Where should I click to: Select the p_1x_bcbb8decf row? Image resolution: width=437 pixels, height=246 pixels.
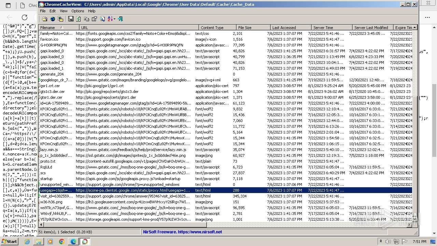pyautogui.click(x=225, y=155)
